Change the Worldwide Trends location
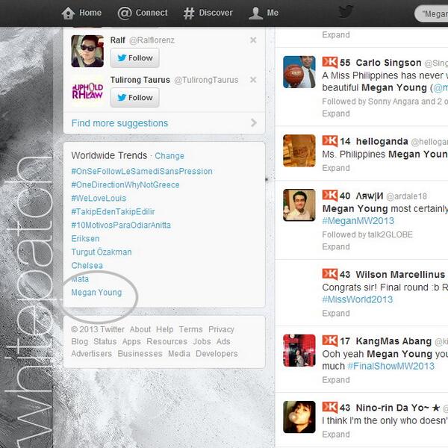Viewport: 448px width, 448px height. pyautogui.click(x=169, y=156)
